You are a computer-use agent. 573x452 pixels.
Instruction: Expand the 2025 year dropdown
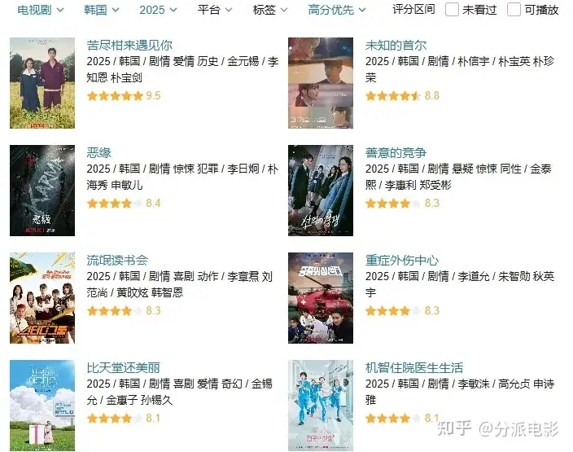[x=158, y=10]
